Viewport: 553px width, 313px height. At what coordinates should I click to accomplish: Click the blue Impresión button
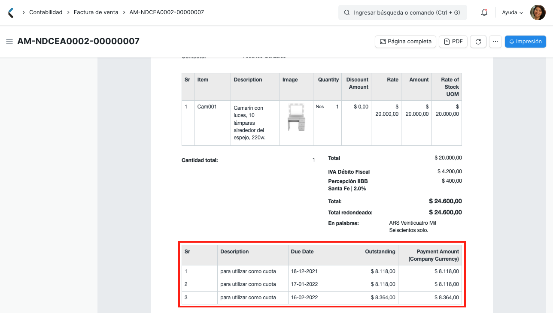526,42
